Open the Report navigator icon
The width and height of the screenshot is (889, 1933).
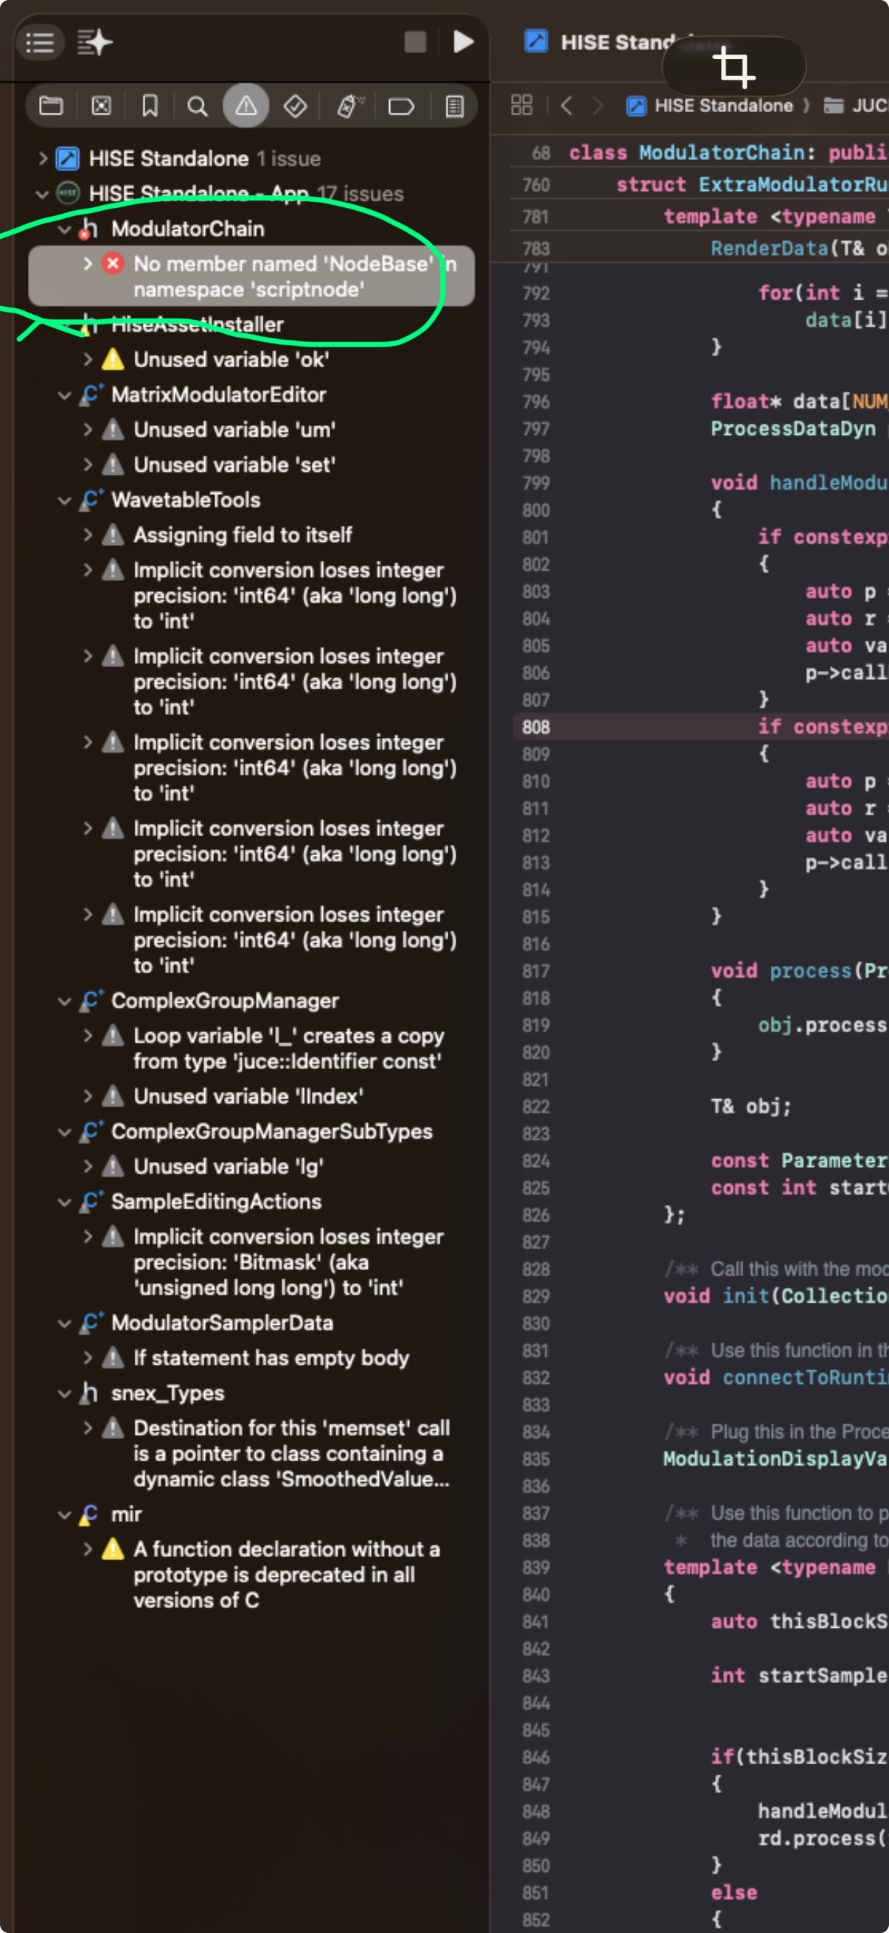click(455, 106)
